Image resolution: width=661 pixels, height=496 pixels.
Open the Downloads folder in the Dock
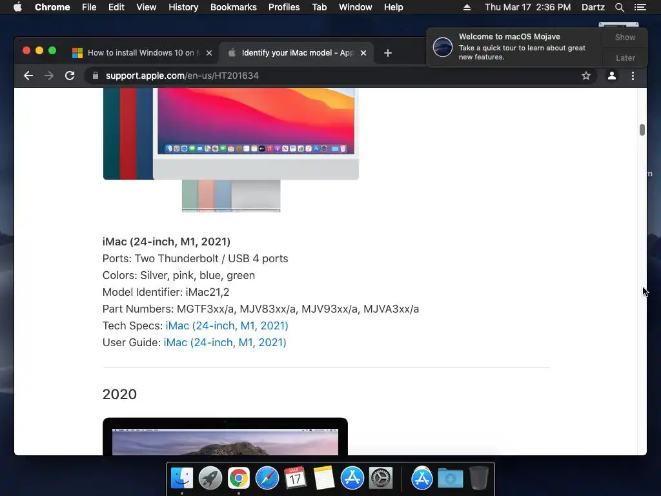[x=450, y=478]
